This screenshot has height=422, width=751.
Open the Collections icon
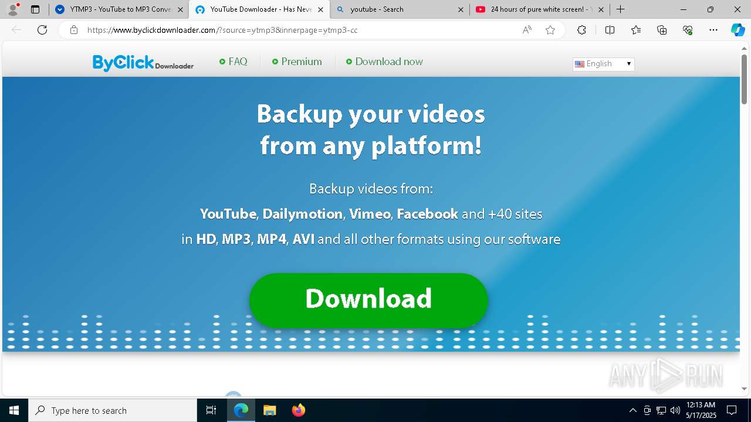(x=662, y=30)
